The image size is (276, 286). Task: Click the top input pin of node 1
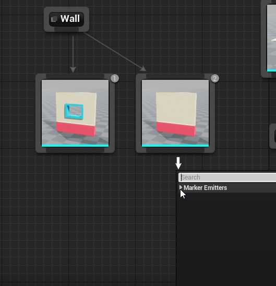coord(75,76)
